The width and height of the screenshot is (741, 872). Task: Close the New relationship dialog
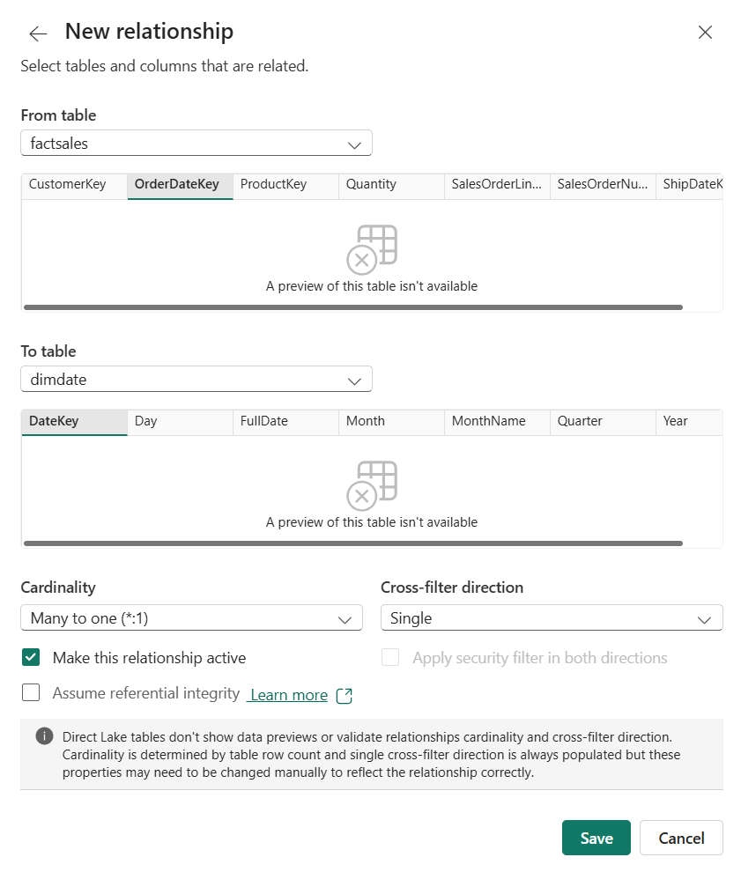pyautogui.click(x=705, y=33)
